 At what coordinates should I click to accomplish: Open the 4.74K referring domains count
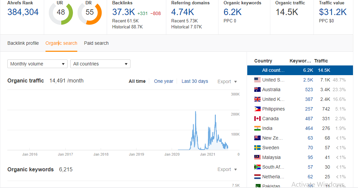coord(182,12)
